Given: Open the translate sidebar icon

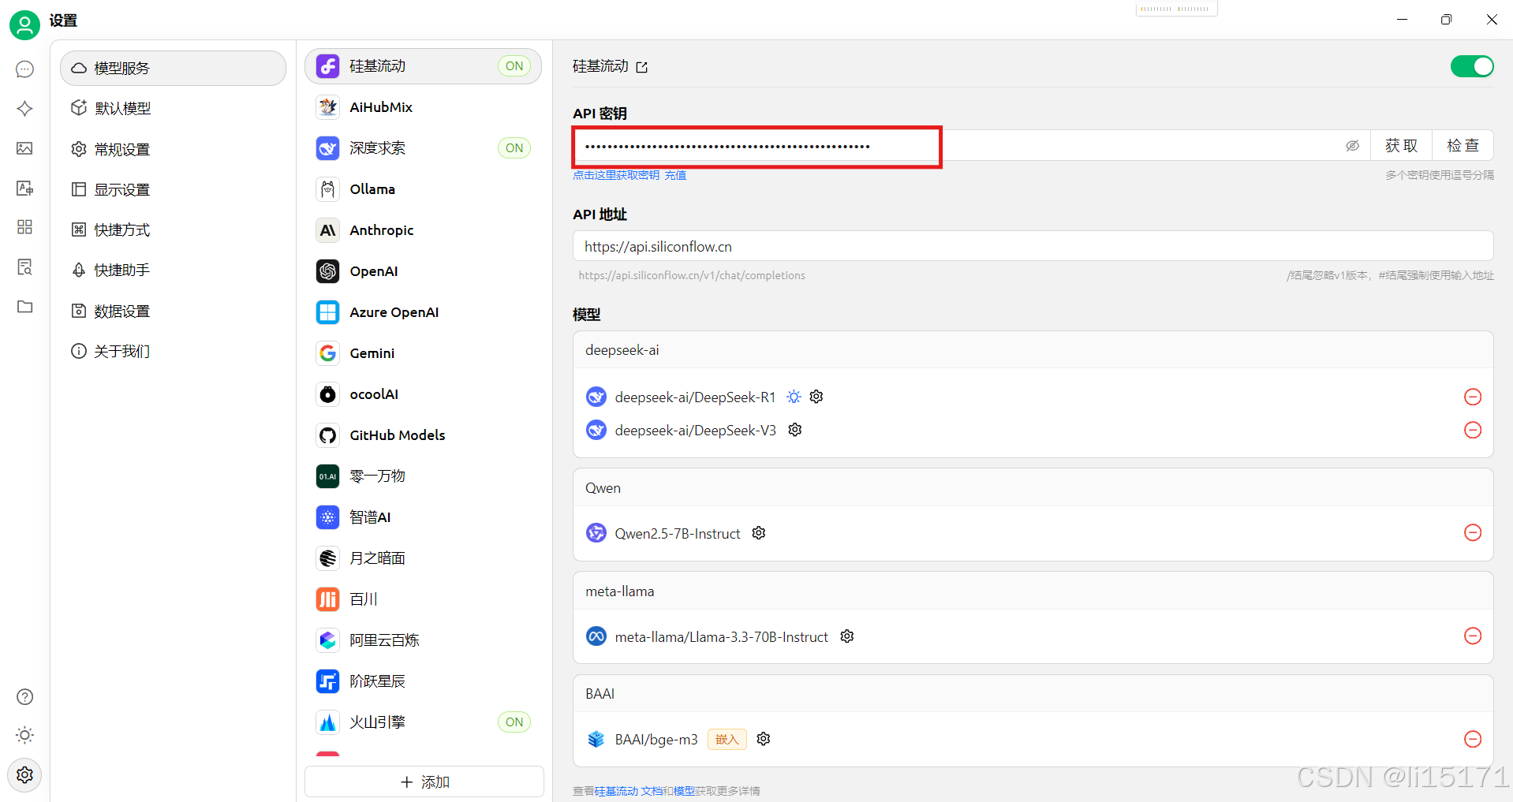Looking at the screenshot, I should [x=24, y=188].
